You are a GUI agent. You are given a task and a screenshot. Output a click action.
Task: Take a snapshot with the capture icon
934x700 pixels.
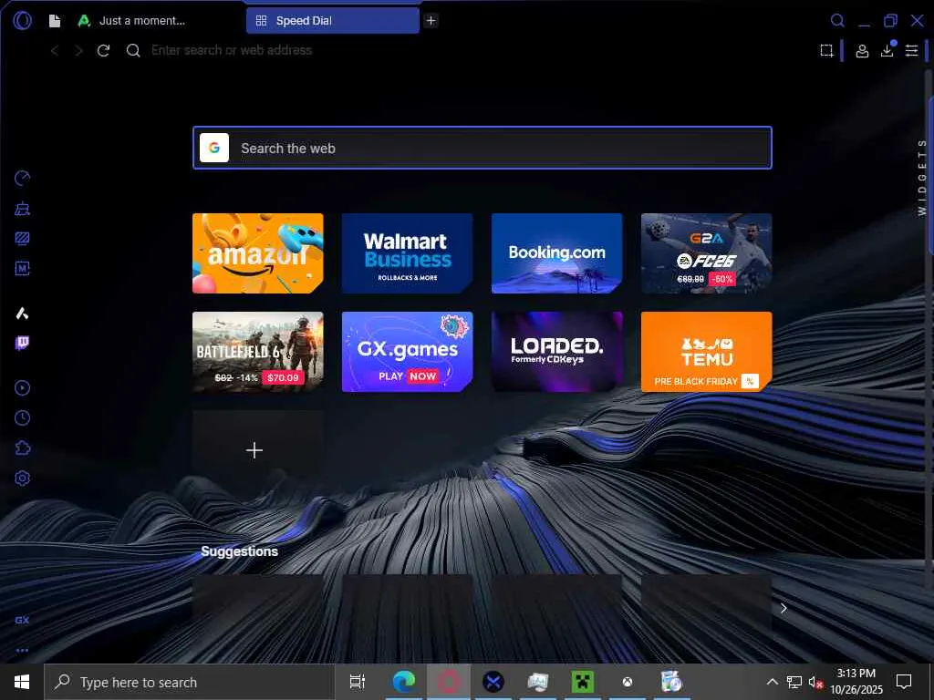point(826,51)
